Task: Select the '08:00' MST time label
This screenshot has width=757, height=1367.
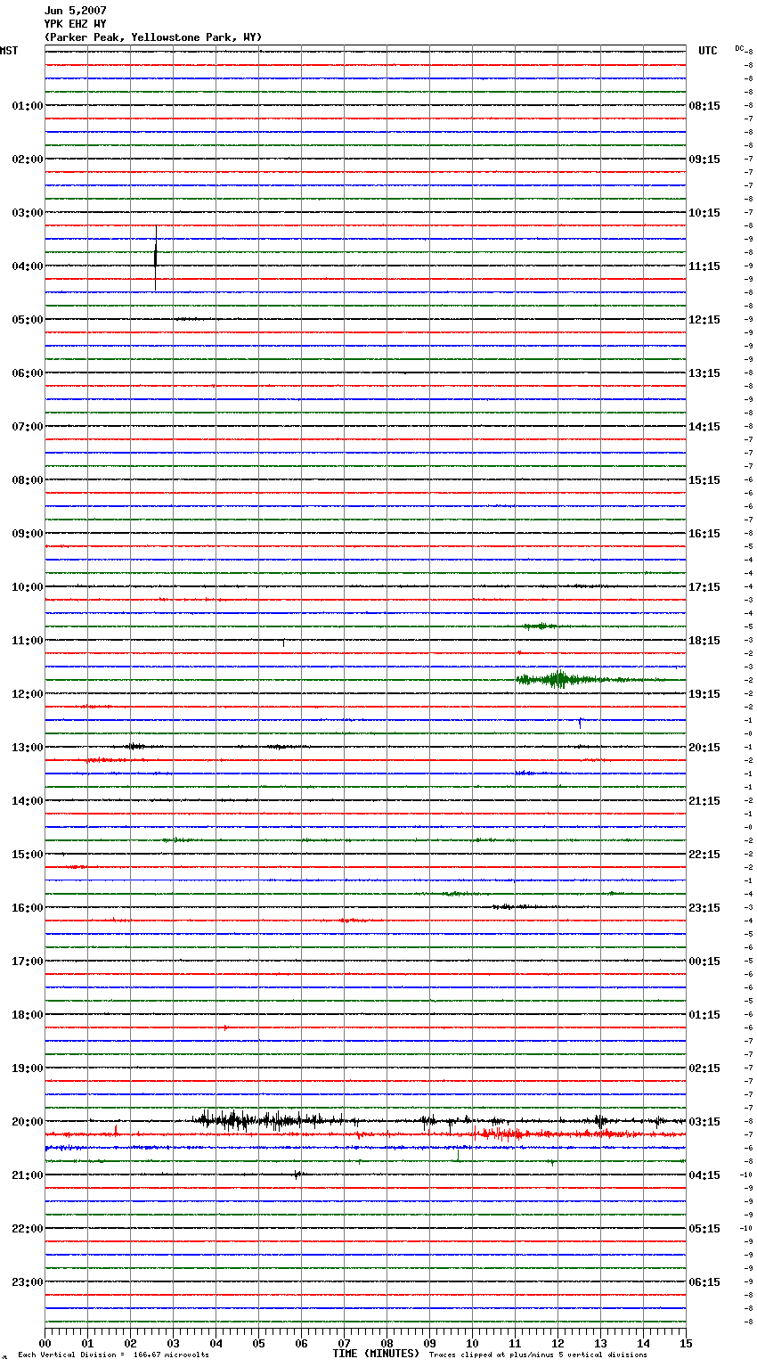Action: coord(28,480)
